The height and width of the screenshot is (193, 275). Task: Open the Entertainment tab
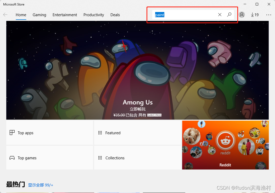65,15
